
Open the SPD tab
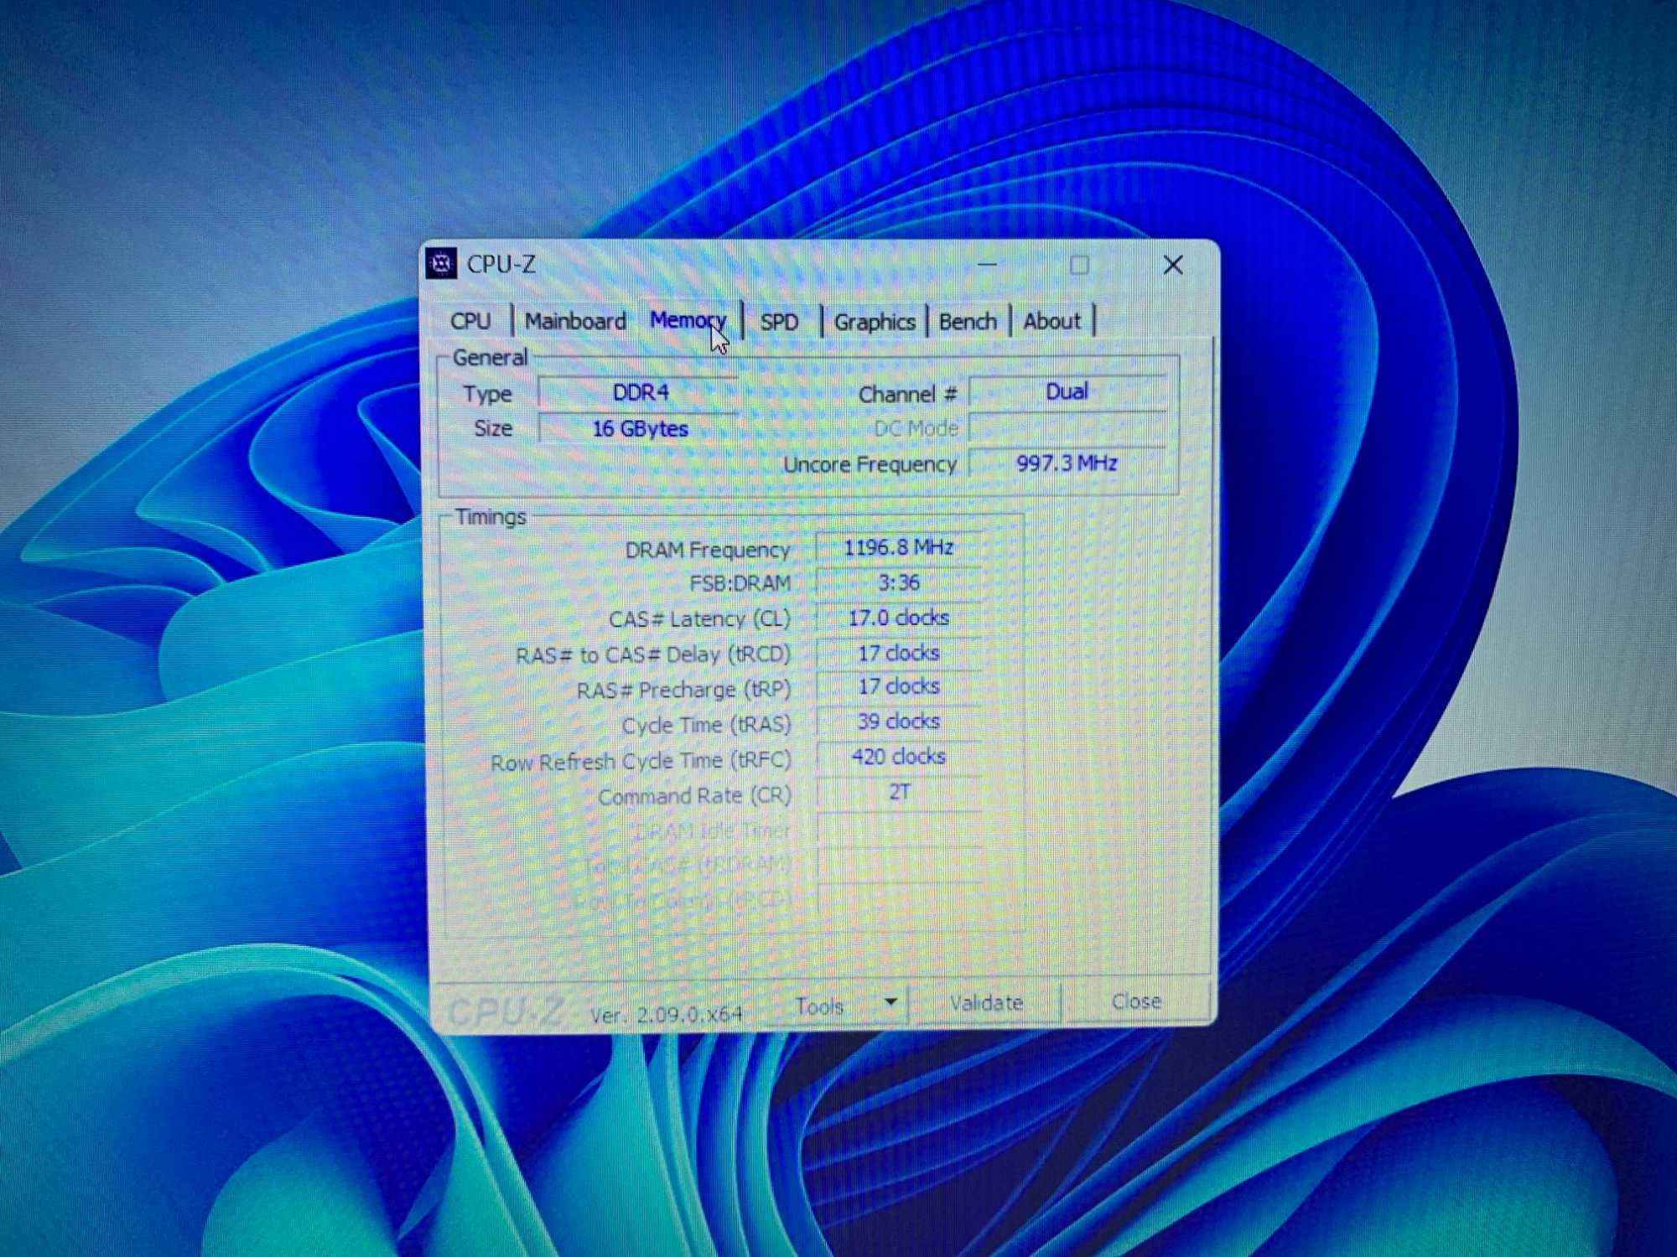(779, 322)
